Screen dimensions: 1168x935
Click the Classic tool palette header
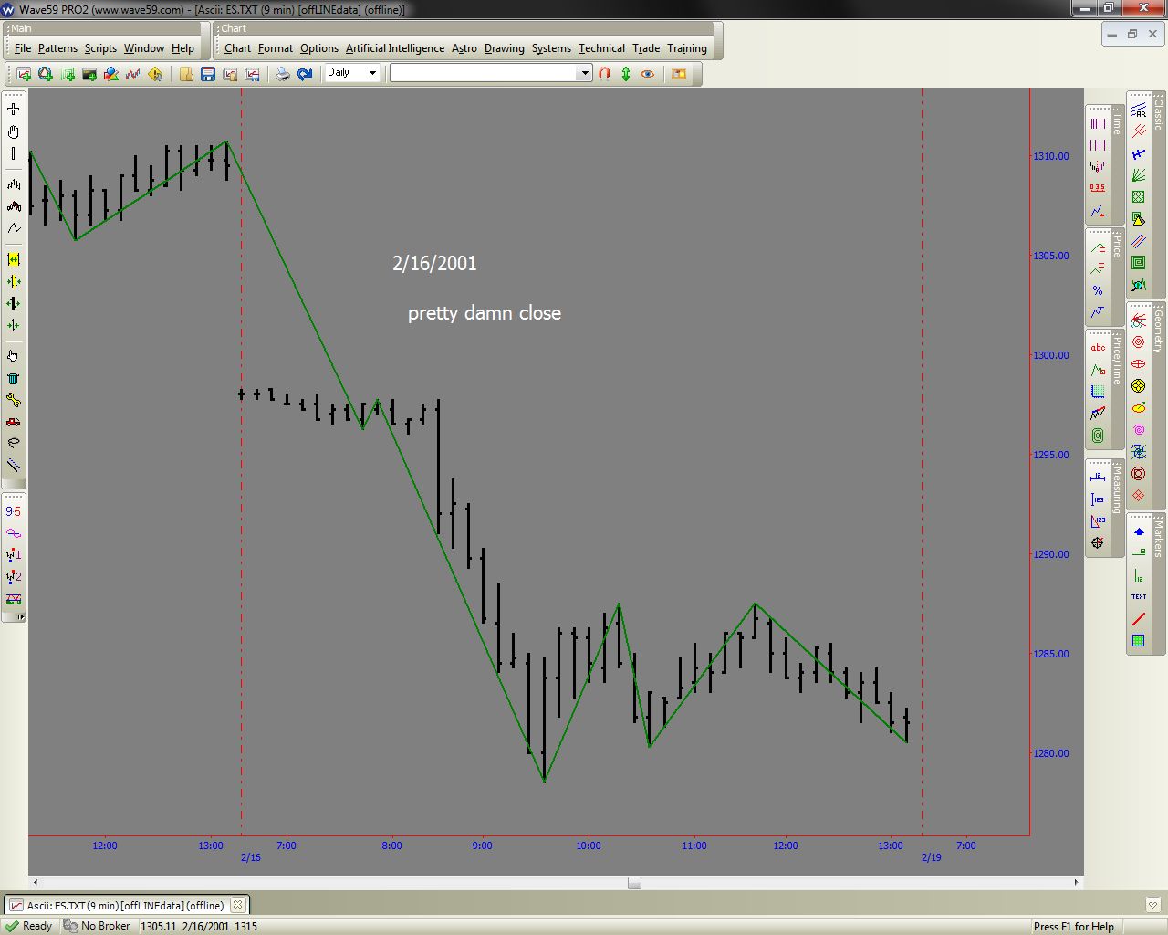tap(1158, 112)
